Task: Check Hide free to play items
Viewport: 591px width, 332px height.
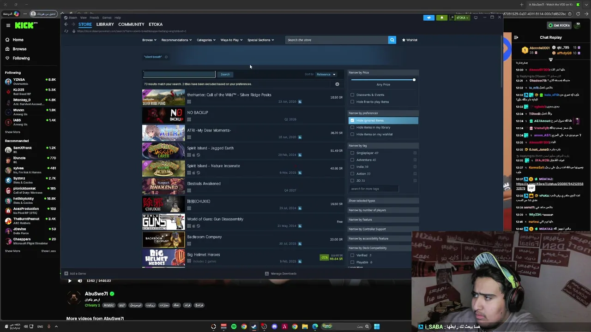Action: [352, 102]
